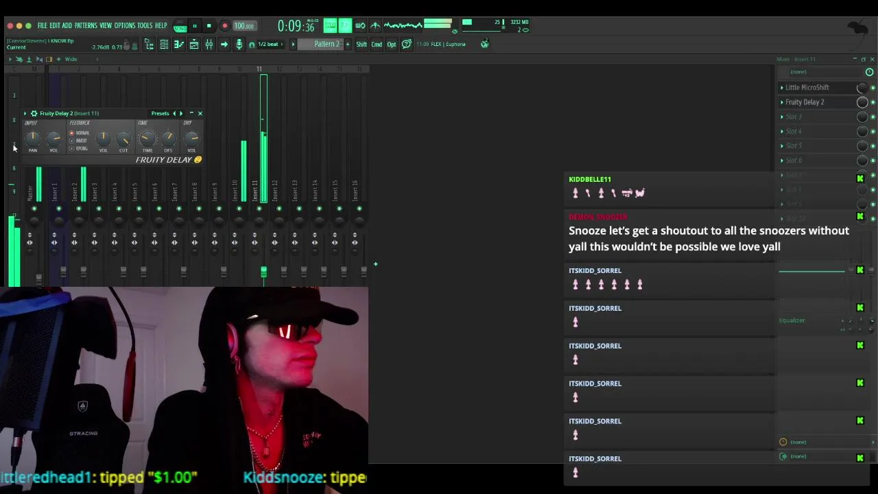Toggle the magnet snap icon
878x494 pixels.
click(x=252, y=45)
